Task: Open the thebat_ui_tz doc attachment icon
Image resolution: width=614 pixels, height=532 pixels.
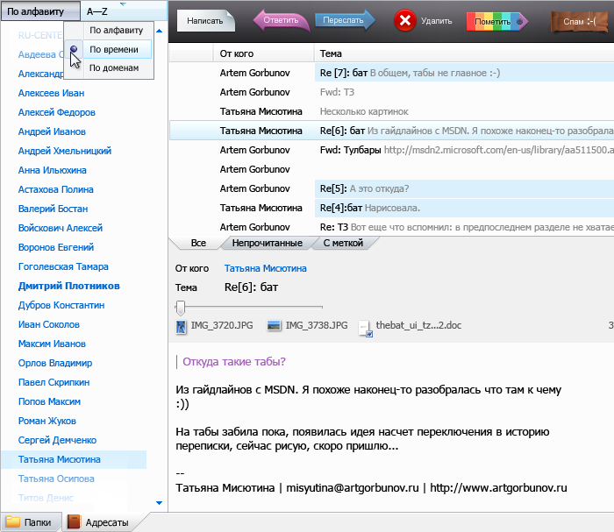Action: (365, 327)
